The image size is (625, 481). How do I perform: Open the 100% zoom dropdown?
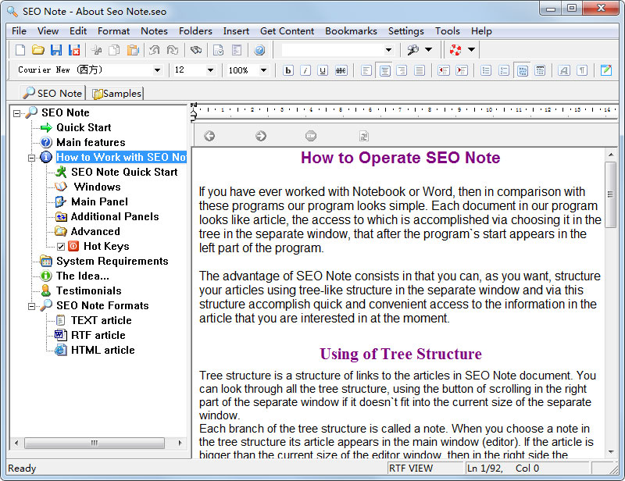[263, 70]
